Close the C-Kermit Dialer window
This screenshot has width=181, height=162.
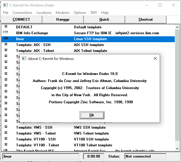tap(174, 5)
